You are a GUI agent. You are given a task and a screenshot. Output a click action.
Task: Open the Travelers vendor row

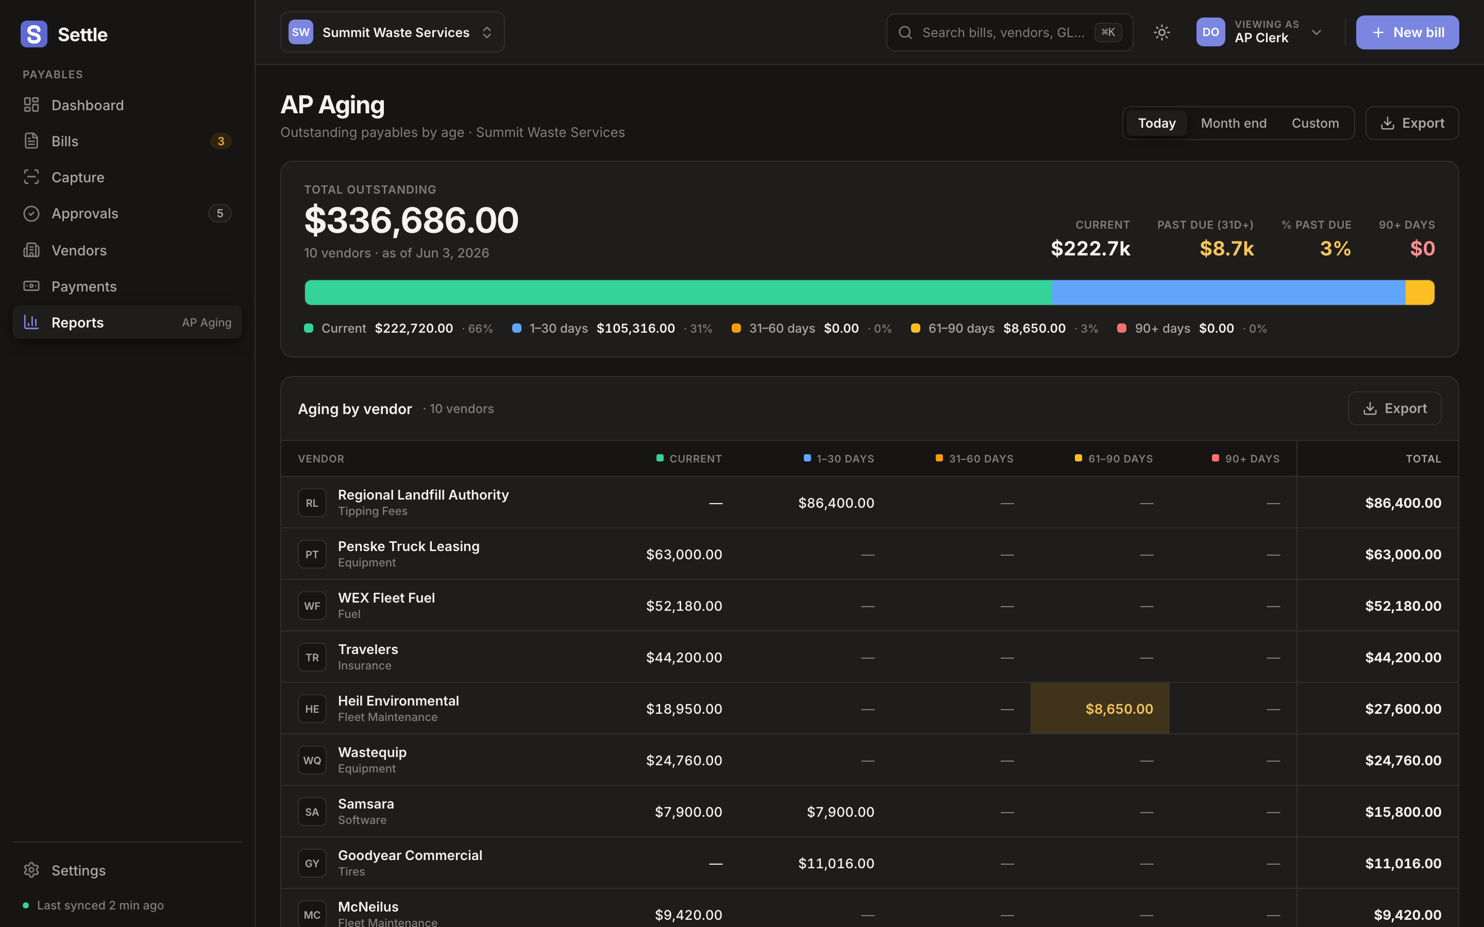coord(870,657)
